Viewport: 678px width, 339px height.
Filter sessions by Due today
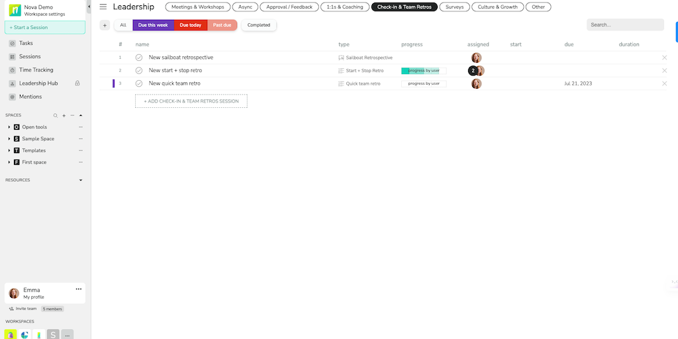click(191, 25)
